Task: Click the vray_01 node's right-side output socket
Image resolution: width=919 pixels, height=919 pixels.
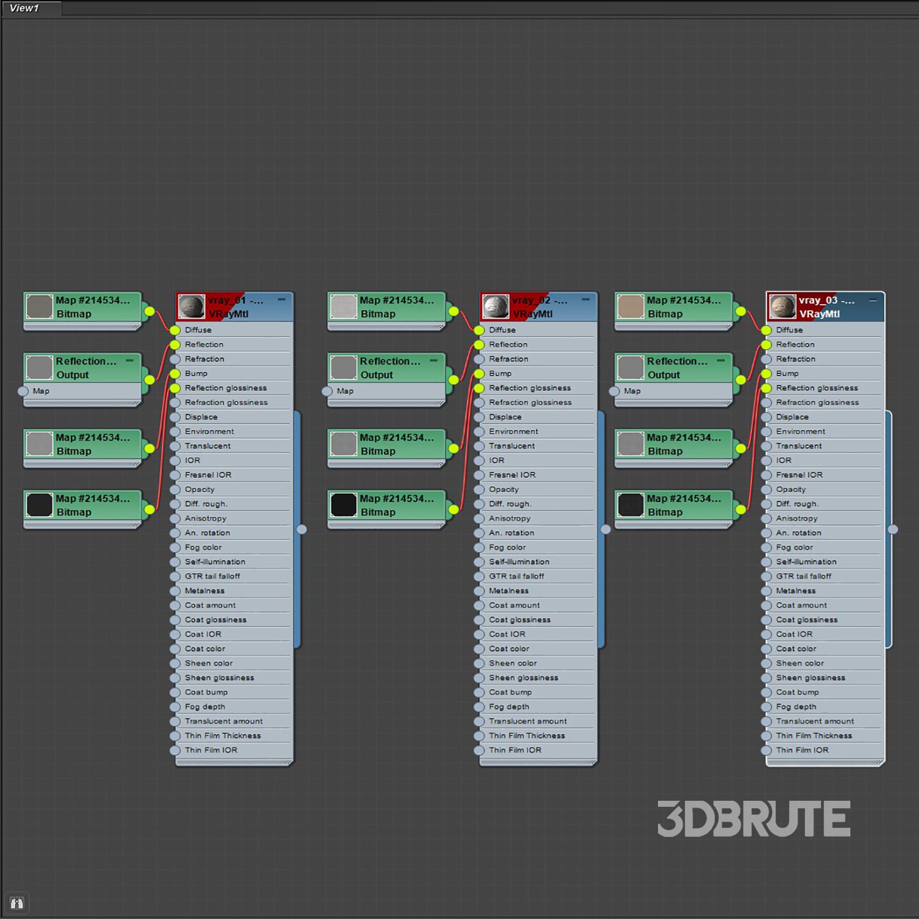Action: click(x=301, y=529)
